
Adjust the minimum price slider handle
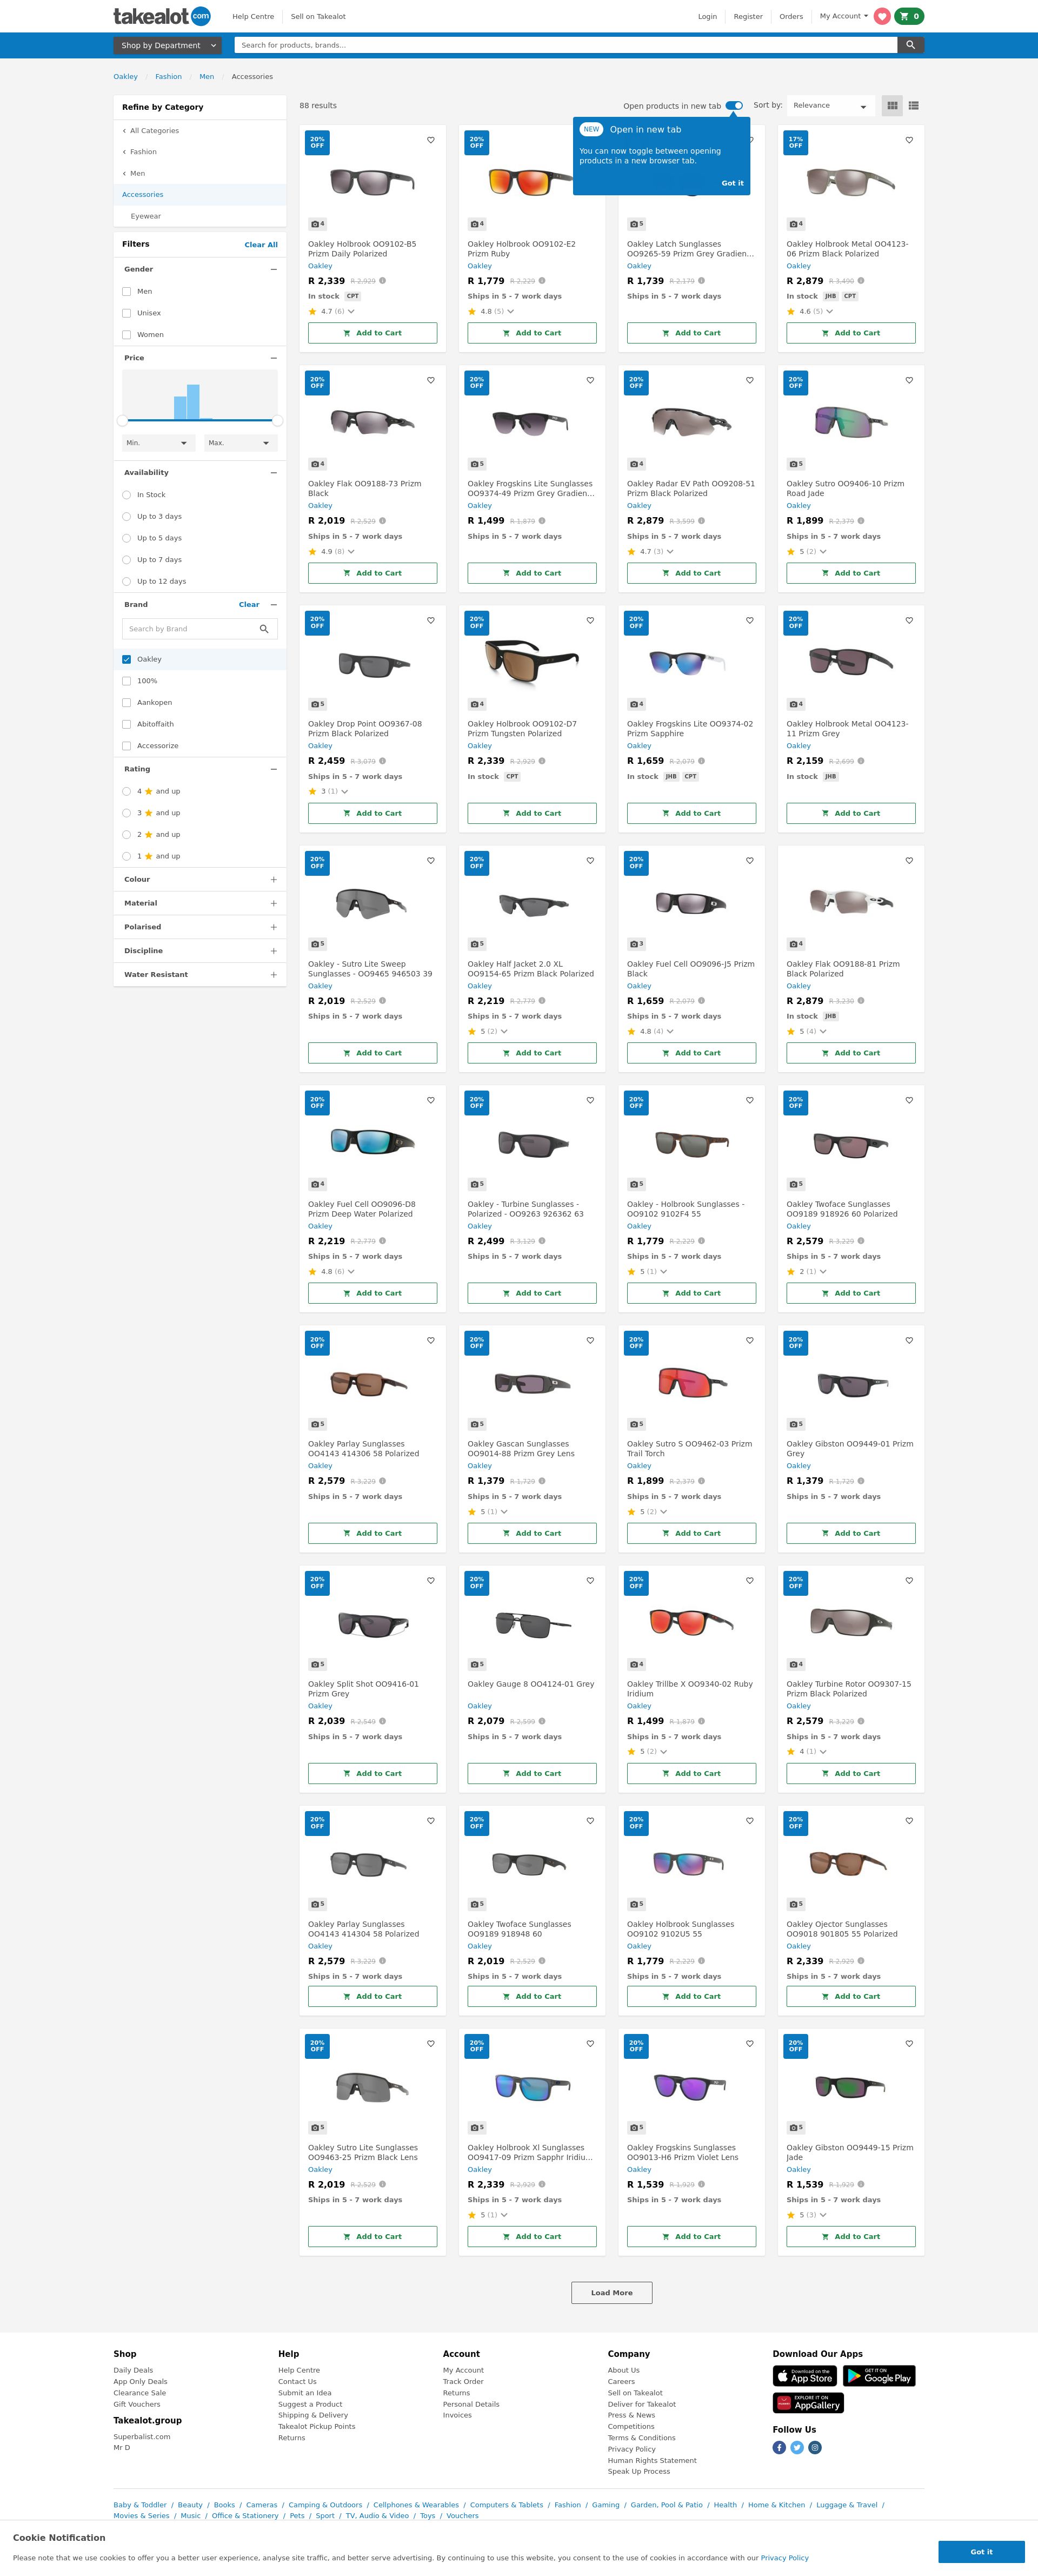tap(122, 421)
